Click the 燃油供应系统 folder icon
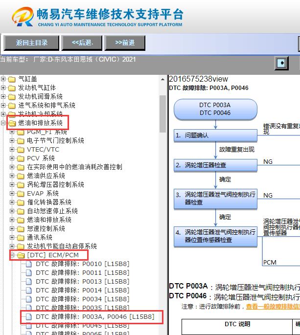The width and height of the screenshot is (300, 335). pyautogui.click(x=21, y=176)
